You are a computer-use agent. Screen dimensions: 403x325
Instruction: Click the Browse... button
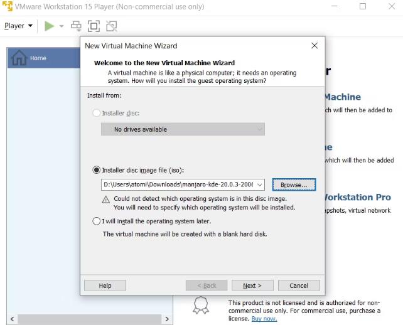pos(294,184)
